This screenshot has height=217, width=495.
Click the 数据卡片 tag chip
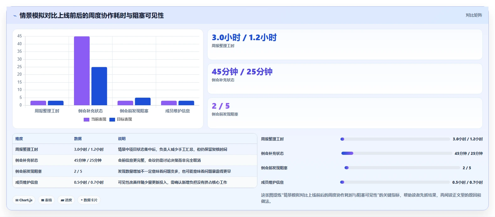tap(89, 200)
